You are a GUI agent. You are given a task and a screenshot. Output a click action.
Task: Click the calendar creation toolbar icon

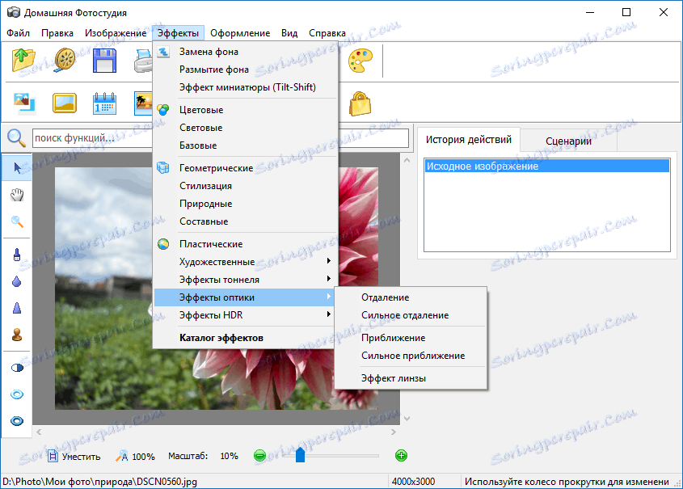click(x=105, y=103)
